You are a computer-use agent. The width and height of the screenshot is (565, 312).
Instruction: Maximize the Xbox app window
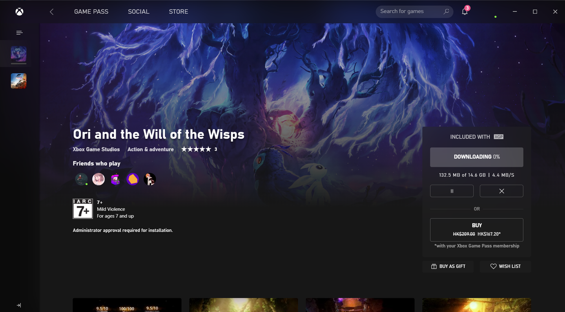click(x=535, y=12)
